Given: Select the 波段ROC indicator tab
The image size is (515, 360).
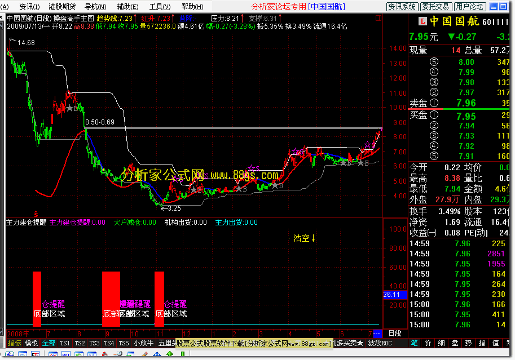Looking at the screenshot, I should (x=380, y=343).
